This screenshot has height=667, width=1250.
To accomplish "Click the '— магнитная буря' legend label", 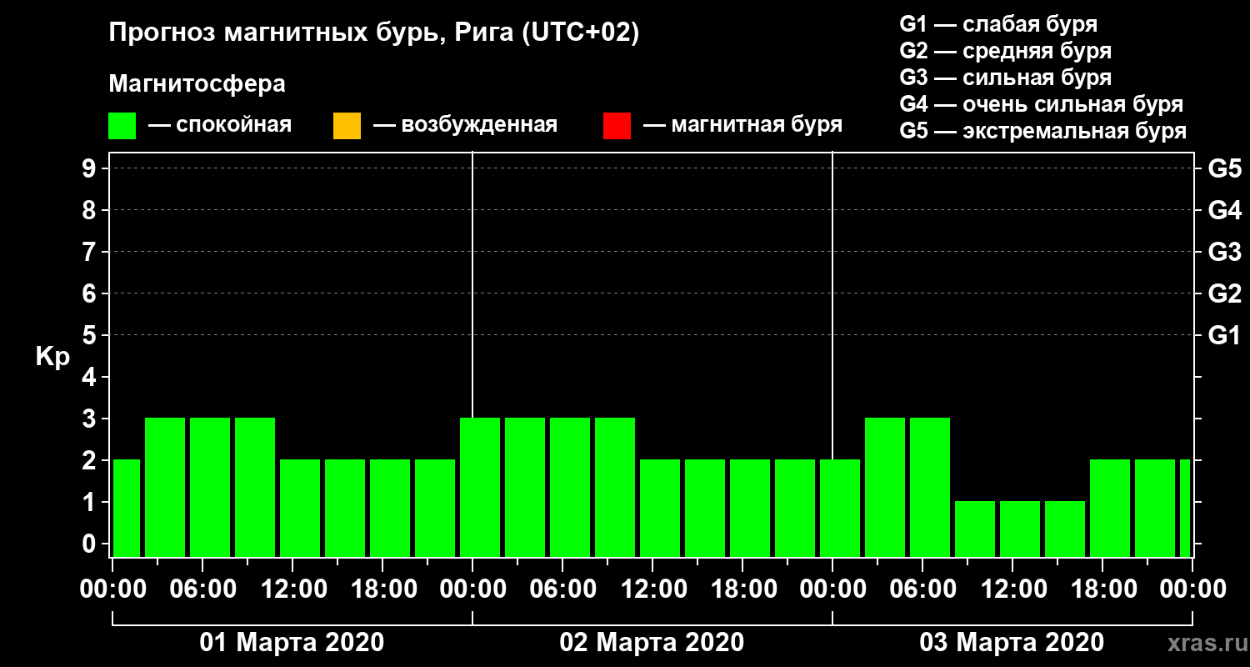I will pyautogui.click(x=743, y=125).
